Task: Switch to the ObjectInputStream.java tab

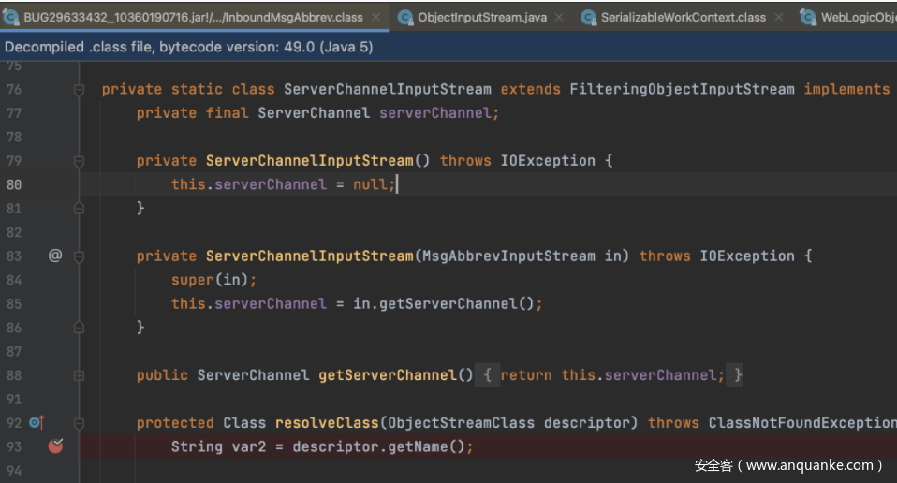Action: (480, 17)
